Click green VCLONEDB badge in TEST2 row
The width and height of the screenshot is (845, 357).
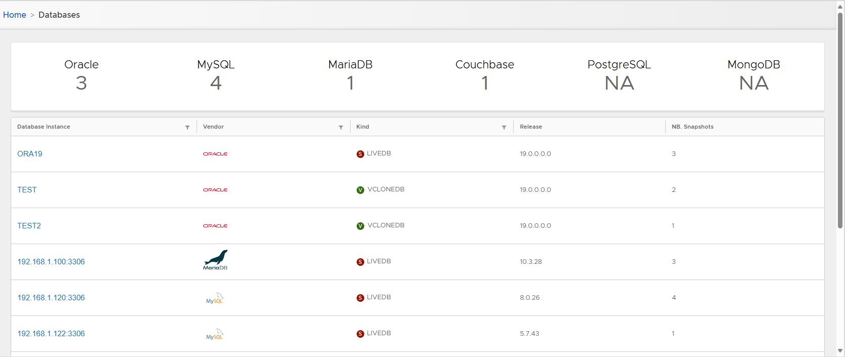pos(360,226)
